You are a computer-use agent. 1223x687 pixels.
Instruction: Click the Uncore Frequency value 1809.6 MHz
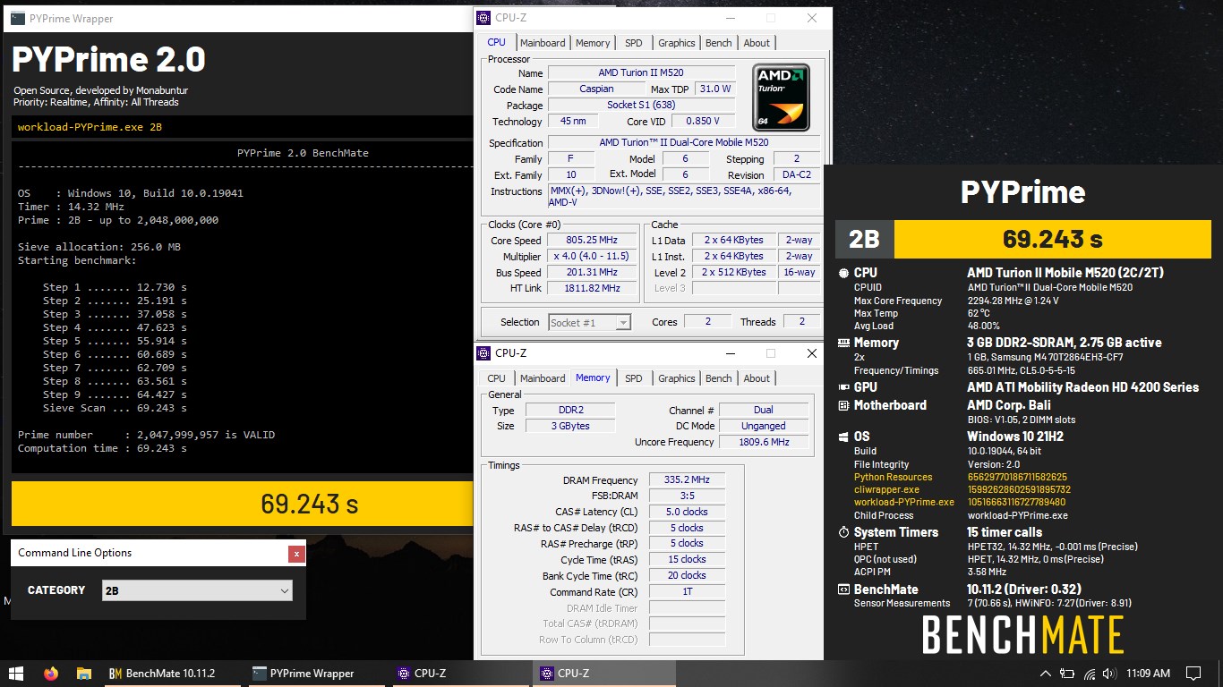763,443
